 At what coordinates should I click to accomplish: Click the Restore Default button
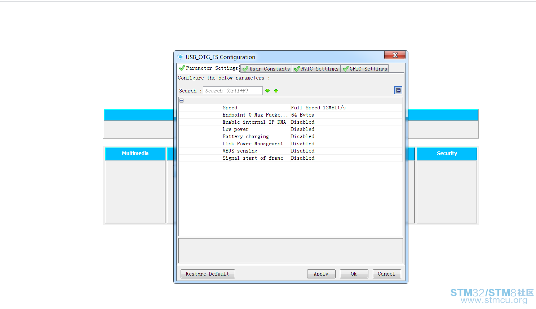click(208, 274)
